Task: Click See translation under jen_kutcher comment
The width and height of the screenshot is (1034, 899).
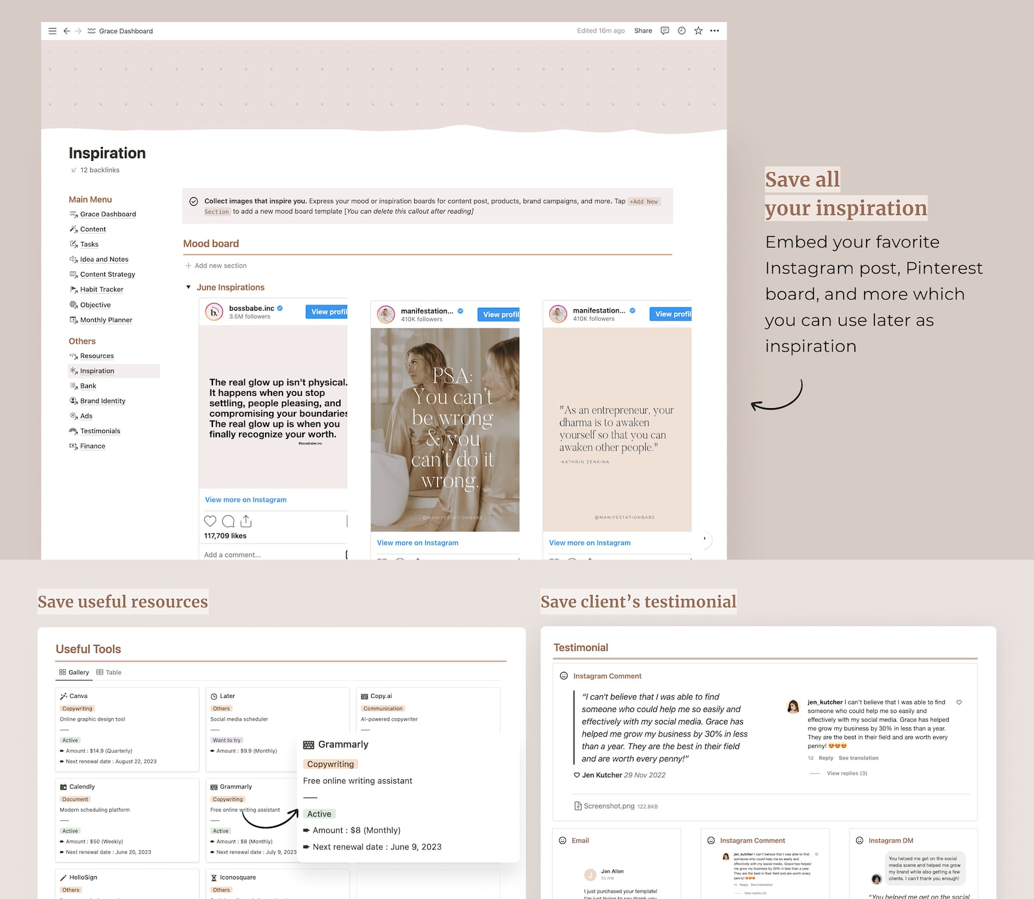Action: point(858,758)
